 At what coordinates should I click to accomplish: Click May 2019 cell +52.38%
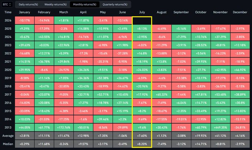(x=103, y=78)
